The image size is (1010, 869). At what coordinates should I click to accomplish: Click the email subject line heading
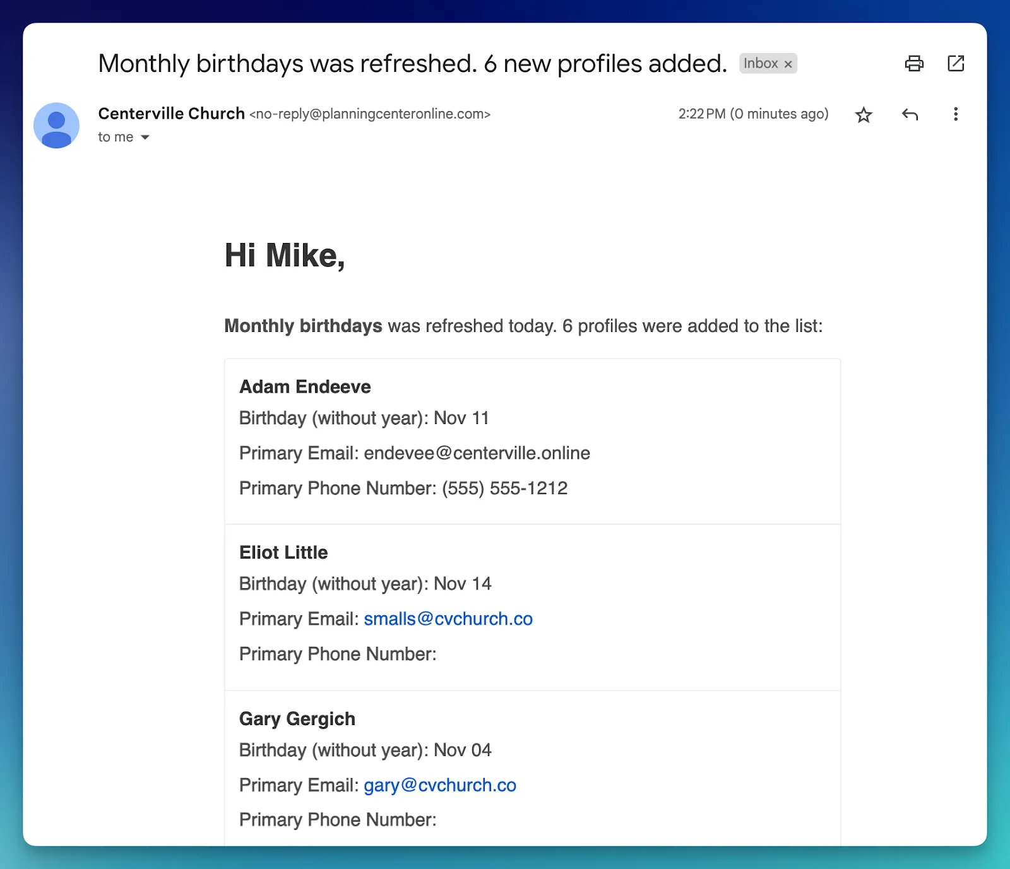[x=412, y=64]
